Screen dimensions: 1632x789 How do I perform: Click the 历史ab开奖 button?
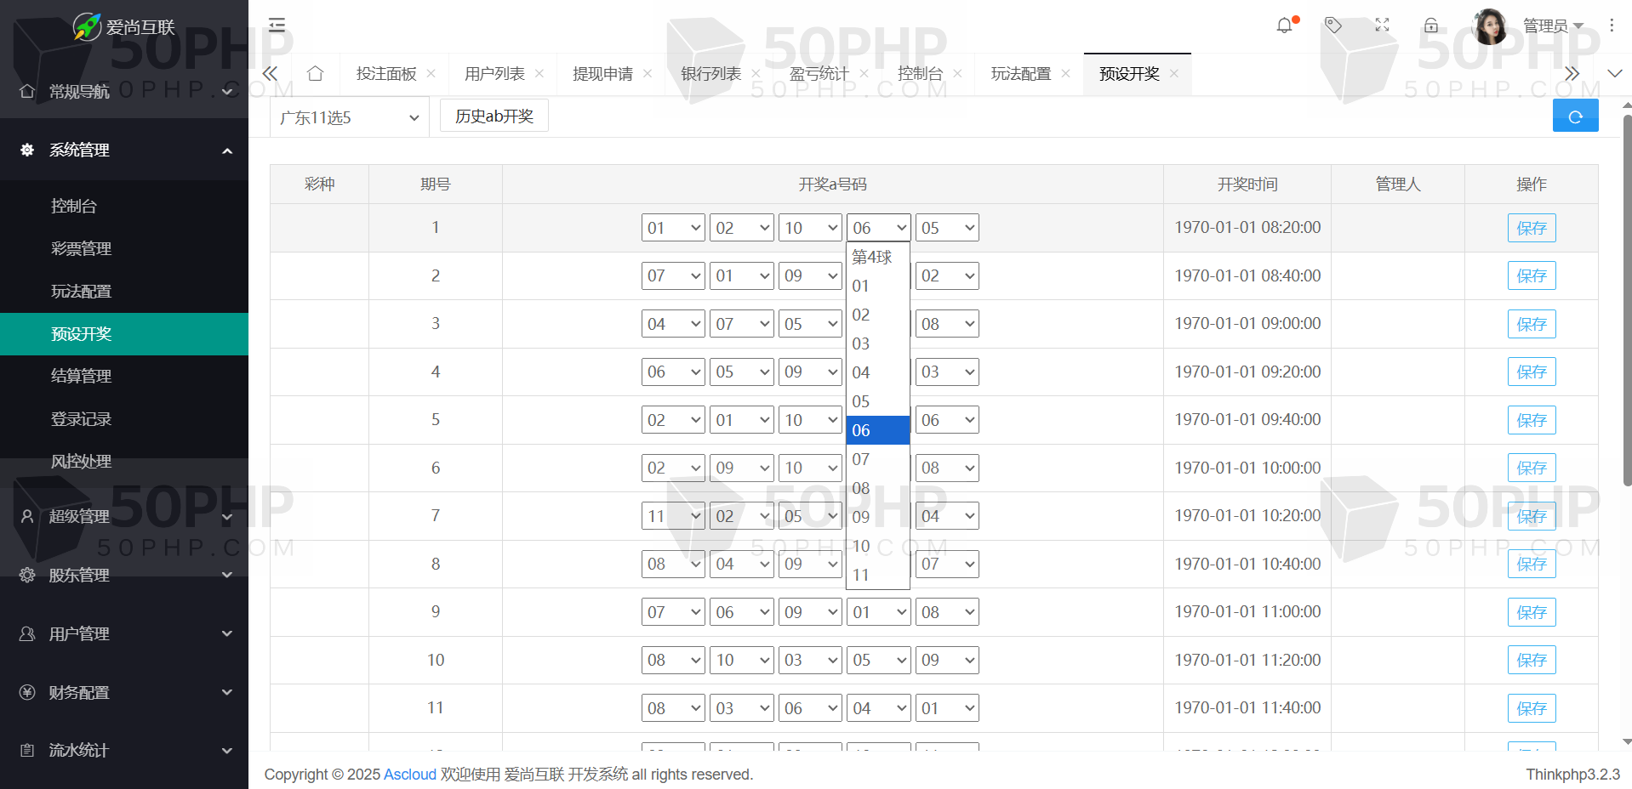pos(494,116)
